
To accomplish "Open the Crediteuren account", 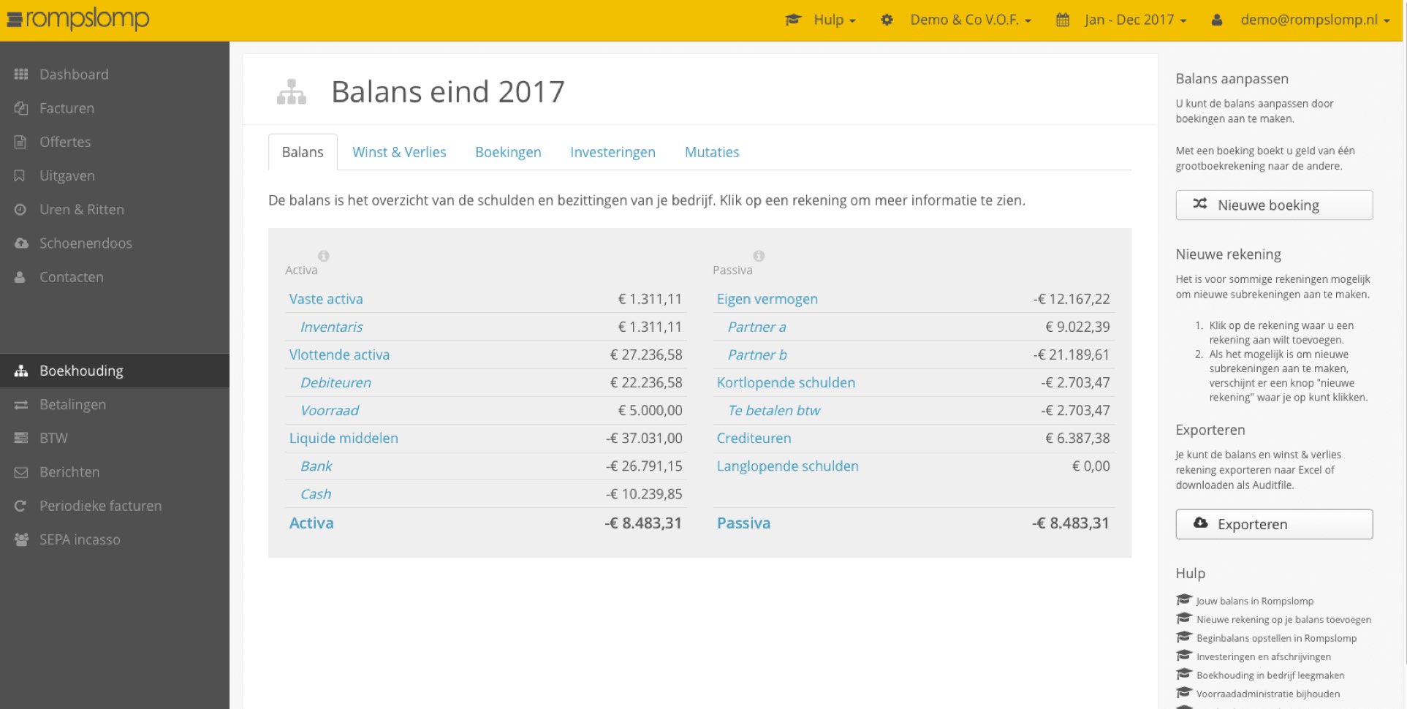I will 754,438.
